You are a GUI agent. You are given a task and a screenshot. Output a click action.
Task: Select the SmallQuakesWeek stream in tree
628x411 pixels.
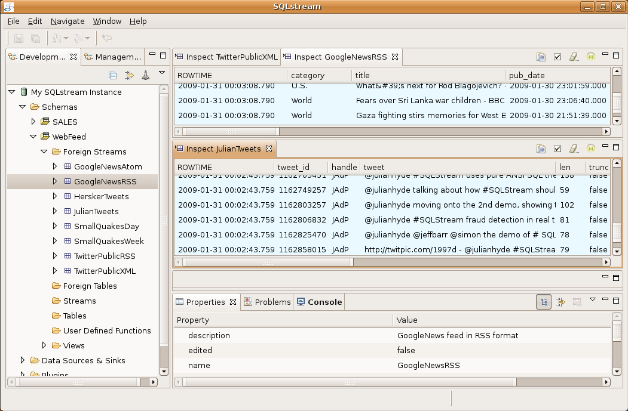[109, 241]
